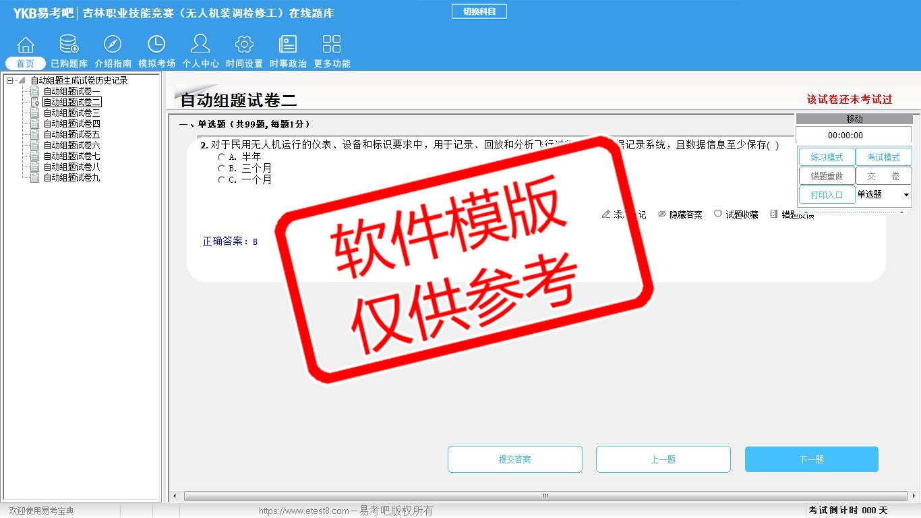The image size is (921, 518).
Task: Open 自动组题试卷三 in the tree
Action: click(x=71, y=113)
